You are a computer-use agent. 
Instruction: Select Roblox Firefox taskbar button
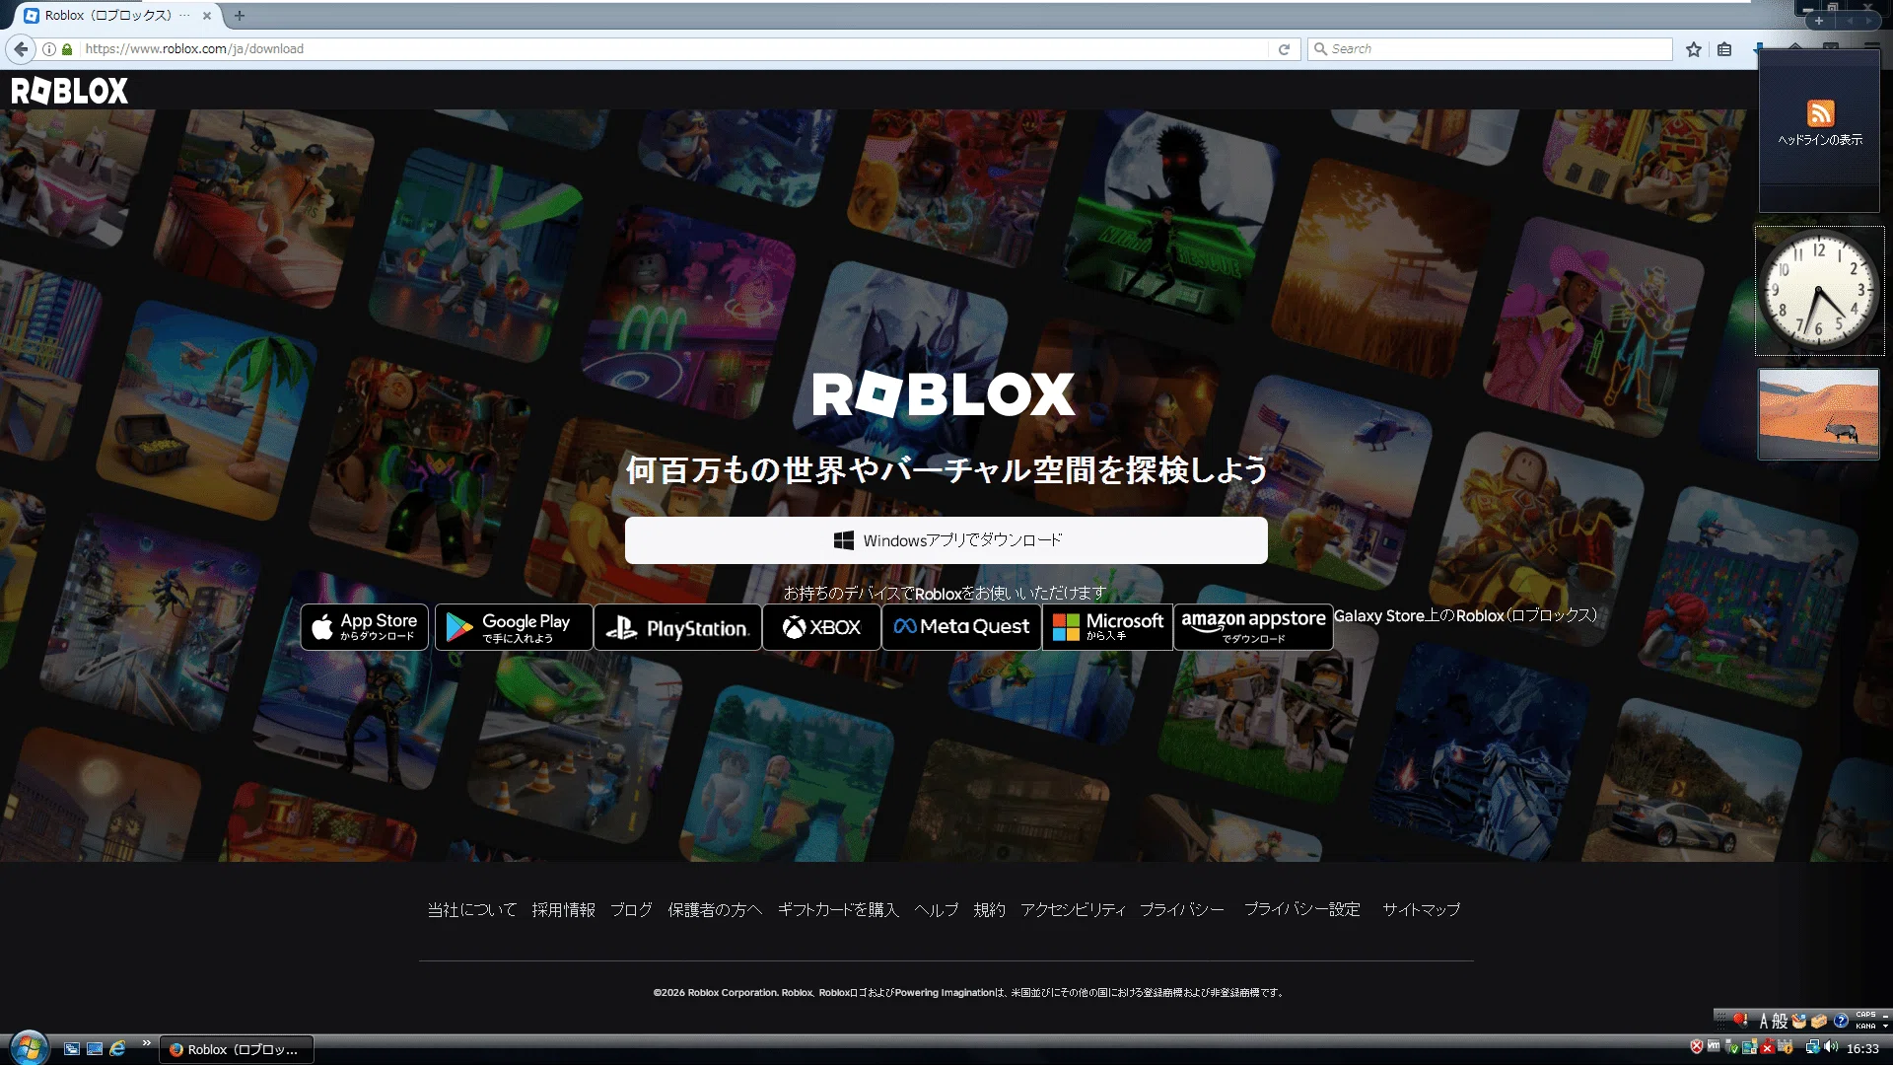coord(237,1049)
